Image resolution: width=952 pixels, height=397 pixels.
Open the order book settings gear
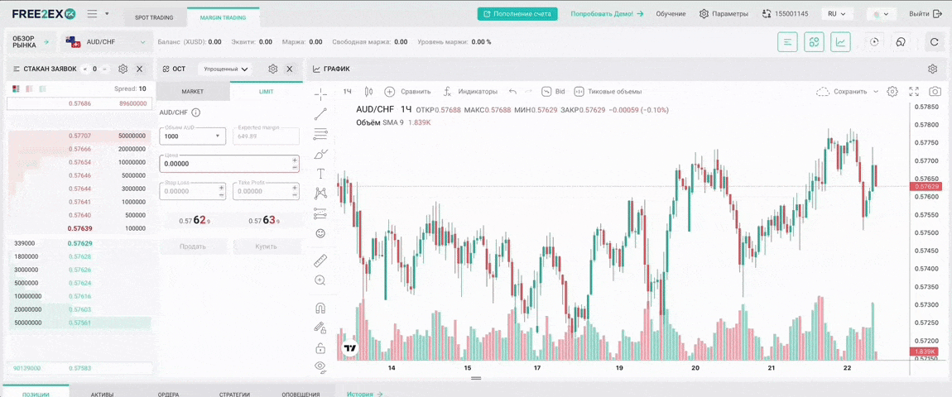123,69
